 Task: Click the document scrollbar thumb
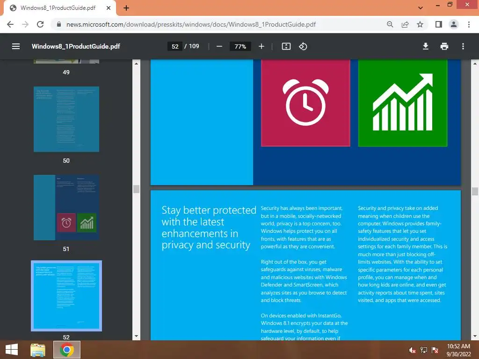coord(475,191)
